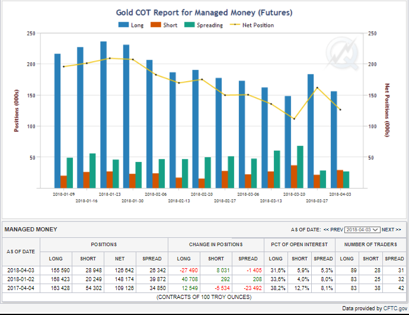Click the green Spreading legend color swatch

click(x=189, y=25)
